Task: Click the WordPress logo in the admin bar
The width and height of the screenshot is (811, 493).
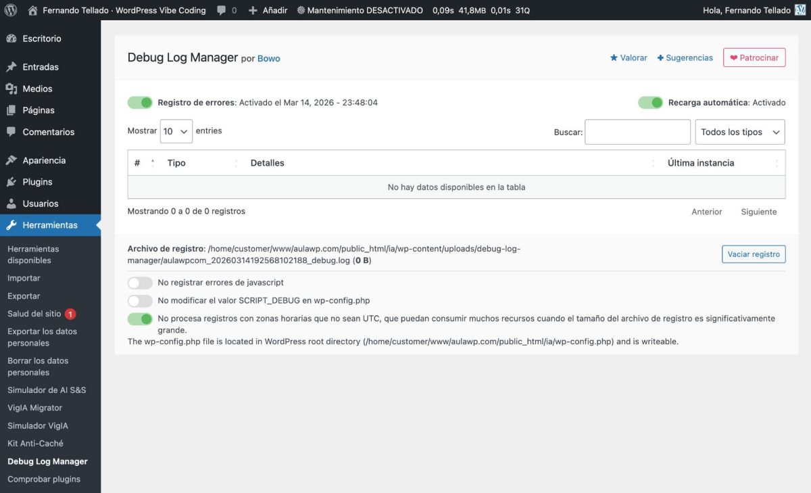Action: click(x=9, y=10)
